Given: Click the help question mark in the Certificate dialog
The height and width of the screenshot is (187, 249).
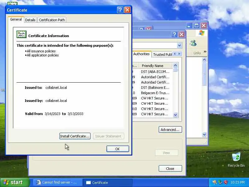Looking at the screenshot, I should tap(120, 10).
